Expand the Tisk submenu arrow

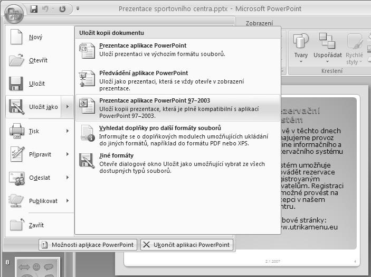coord(68,131)
